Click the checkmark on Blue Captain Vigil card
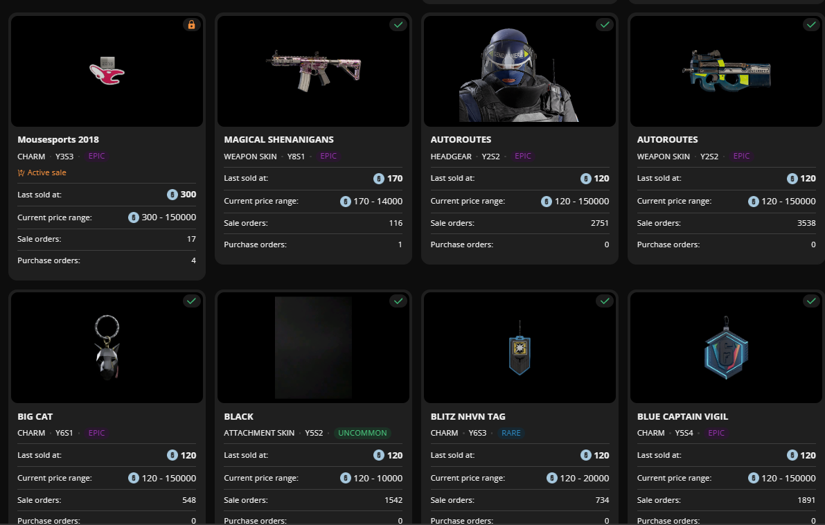825x525 pixels. tap(811, 301)
